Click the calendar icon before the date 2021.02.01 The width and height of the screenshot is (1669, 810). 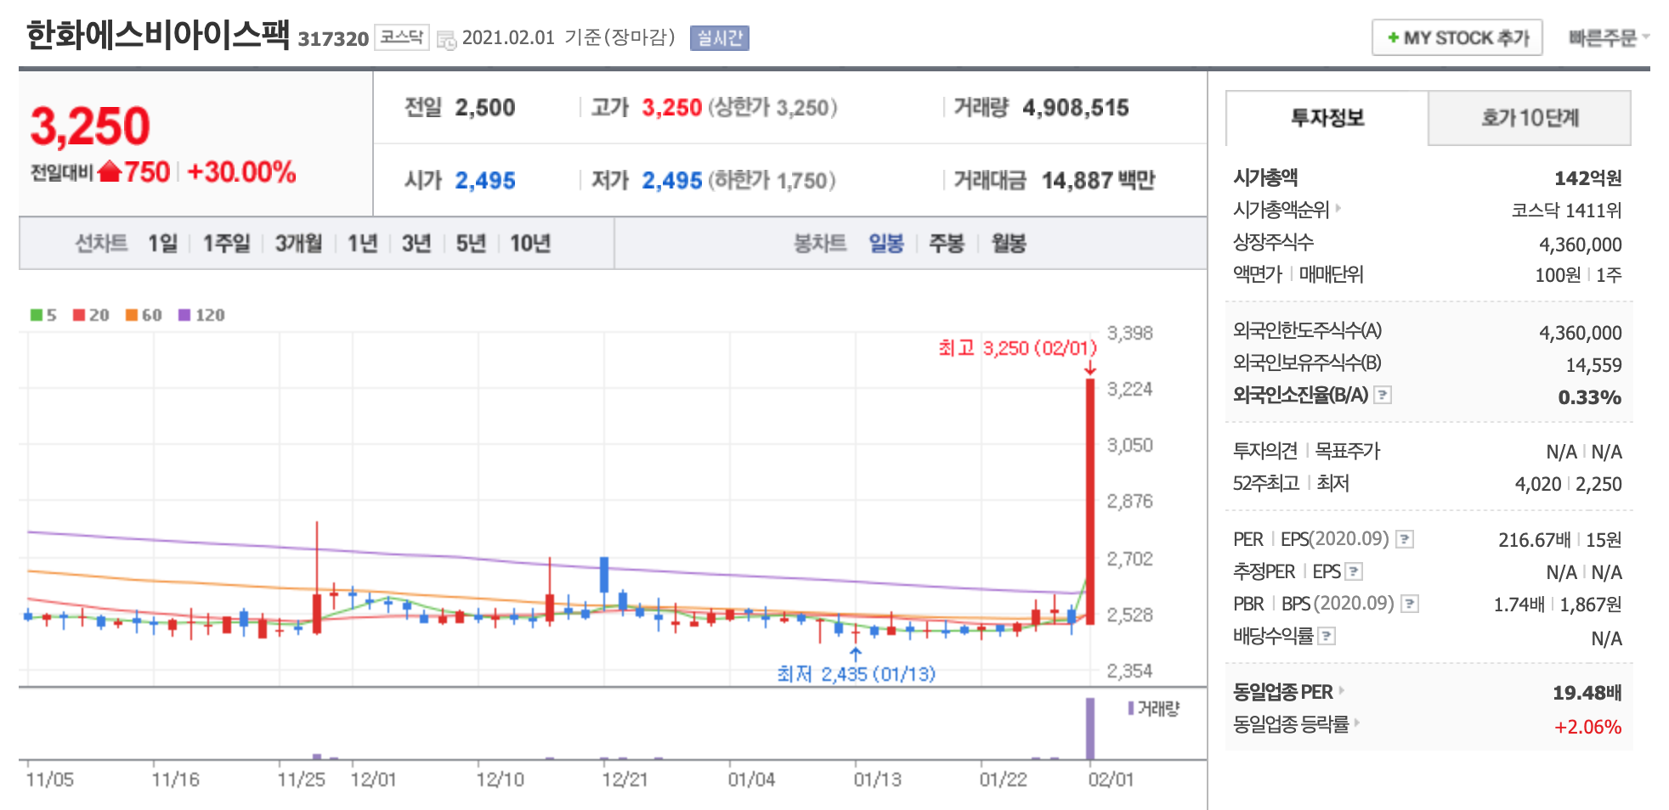446,39
